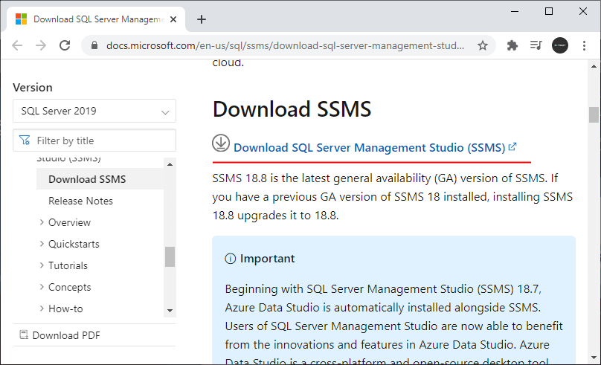Click the sidebar scrollbar down arrow

point(170,310)
